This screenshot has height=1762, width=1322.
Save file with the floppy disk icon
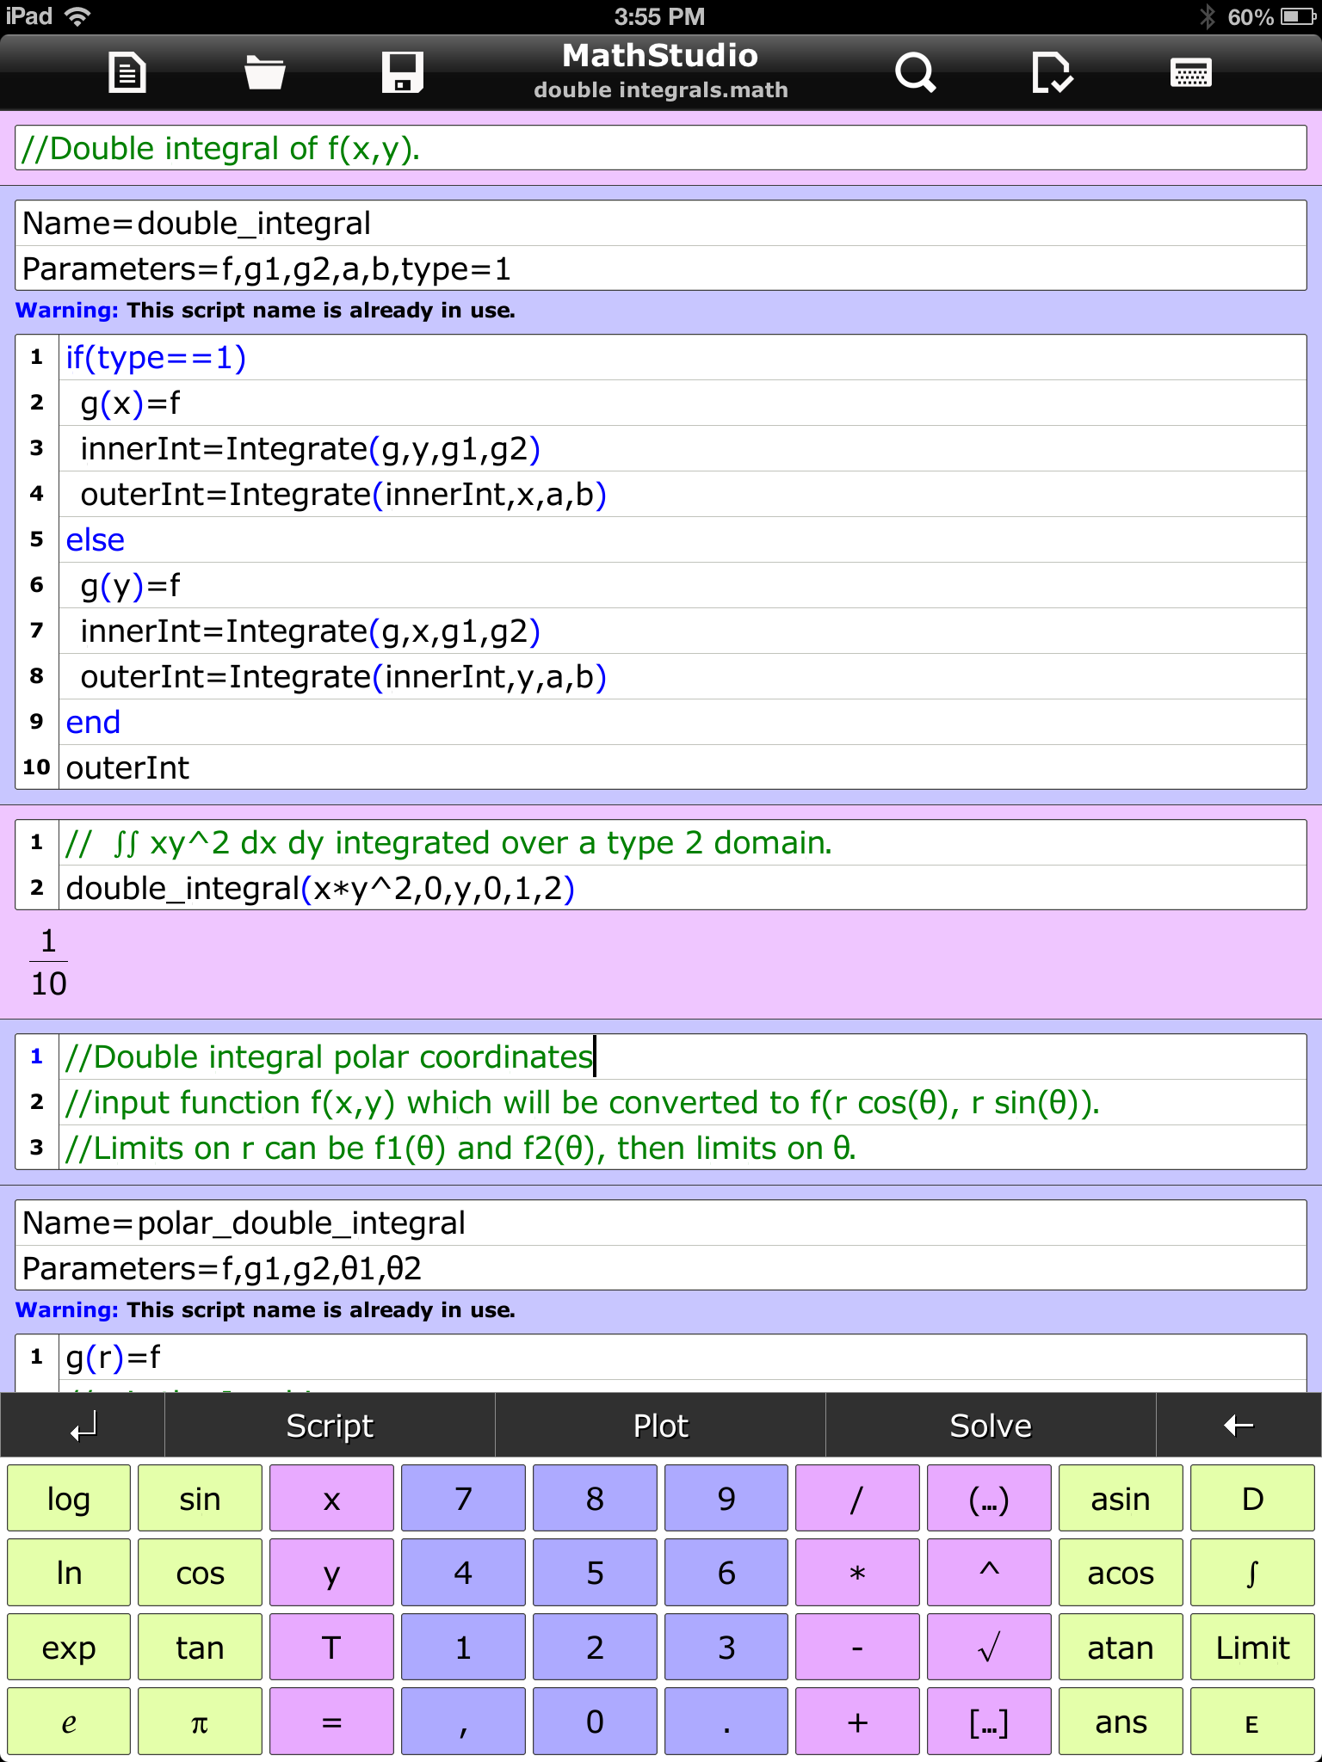pos(402,72)
